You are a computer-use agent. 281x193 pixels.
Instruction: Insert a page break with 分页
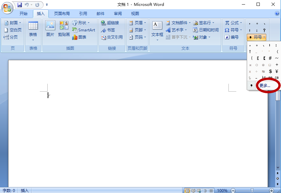tap(11, 37)
